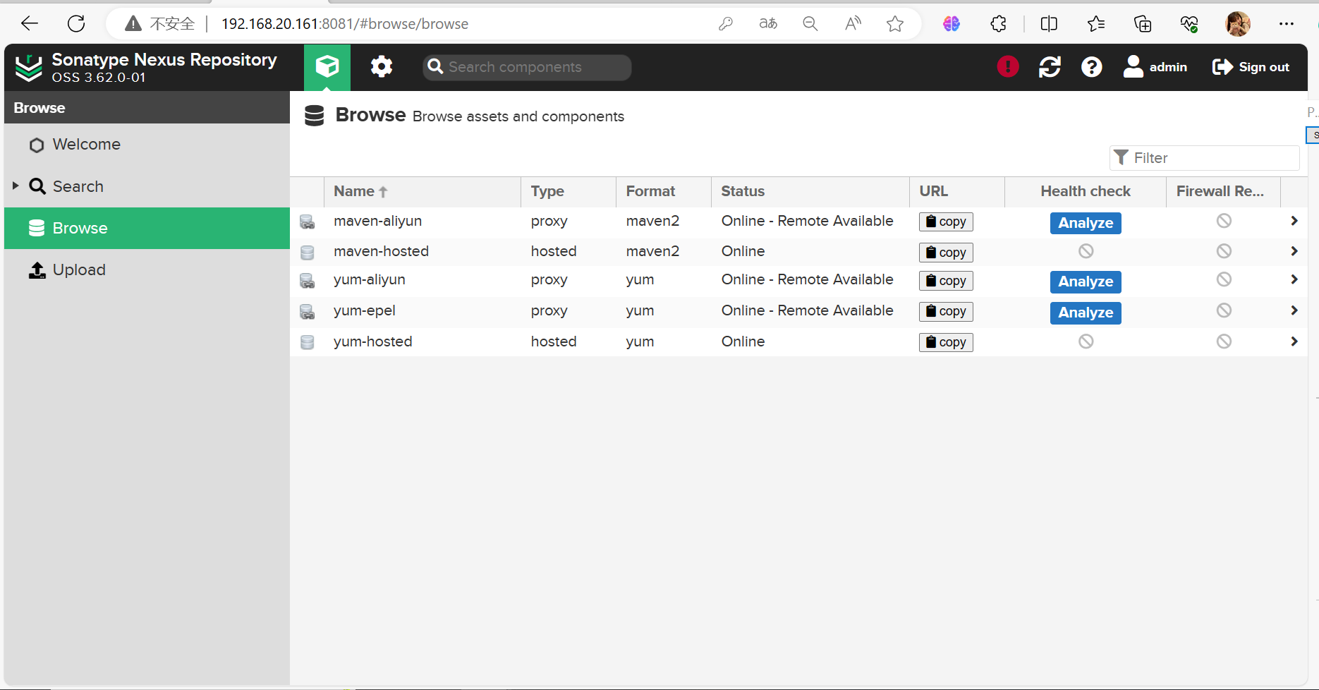The width and height of the screenshot is (1319, 690).
Task: Open yum-aliyun row chevron
Action: click(1294, 279)
